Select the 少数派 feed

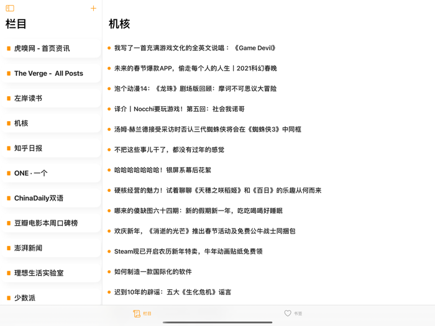(x=52, y=297)
